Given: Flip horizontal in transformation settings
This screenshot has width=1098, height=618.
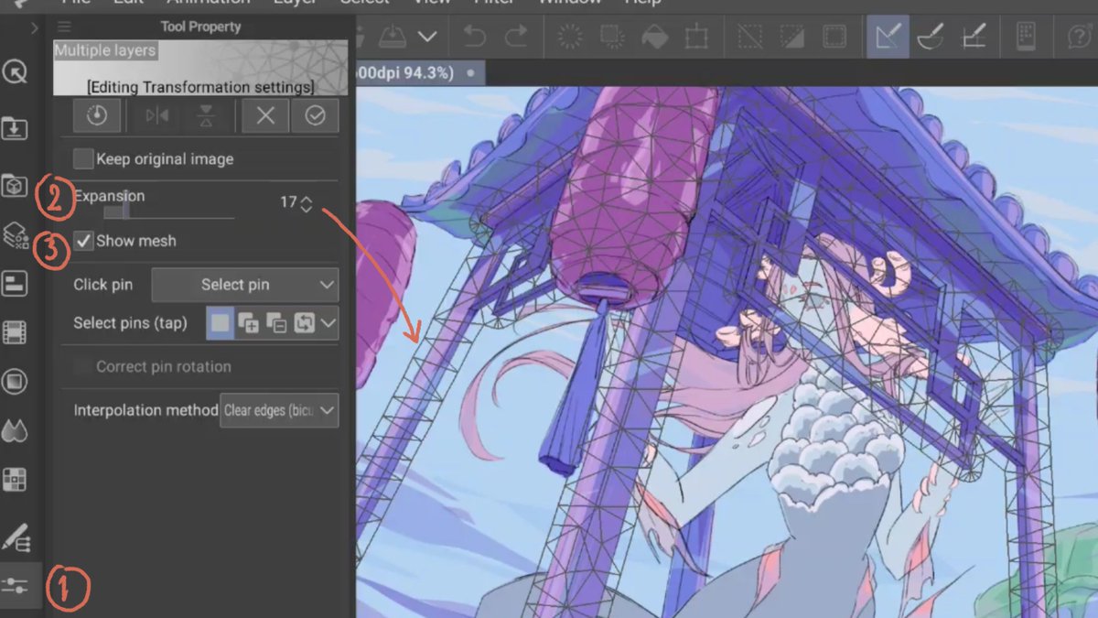Looking at the screenshot, I should pos(157,116).
